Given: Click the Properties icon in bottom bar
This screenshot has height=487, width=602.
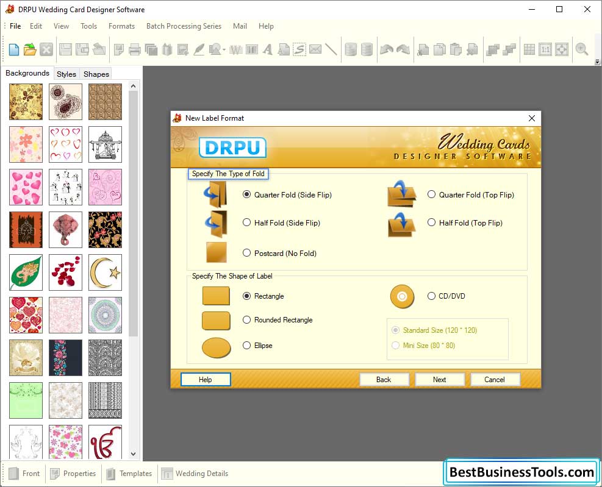Looking at the screenshot, I should point(55,474).
